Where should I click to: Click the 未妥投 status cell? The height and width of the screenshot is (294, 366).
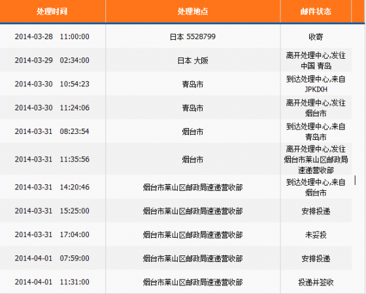tap(316, 235)
